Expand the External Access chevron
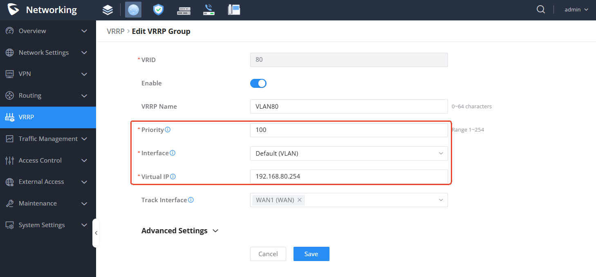Screen dimensions: 596x277 click(x=84, y=182)
